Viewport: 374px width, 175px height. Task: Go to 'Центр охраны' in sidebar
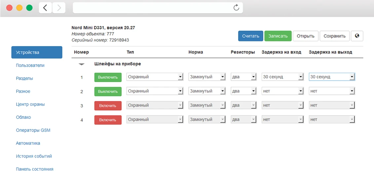[x=30, y=105]
